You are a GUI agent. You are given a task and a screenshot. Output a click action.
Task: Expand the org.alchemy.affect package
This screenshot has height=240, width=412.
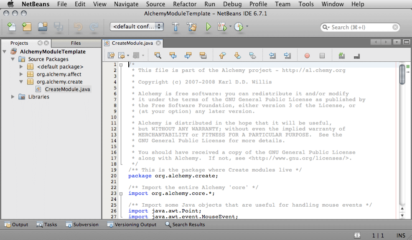(21, 74)
